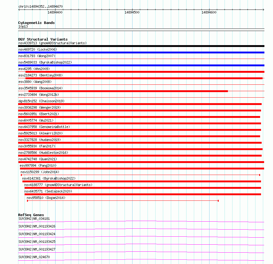The image size is (273, 264).
Task: Select variant nsv5925013 (Almarri2020)
Action: coord(40,133)
